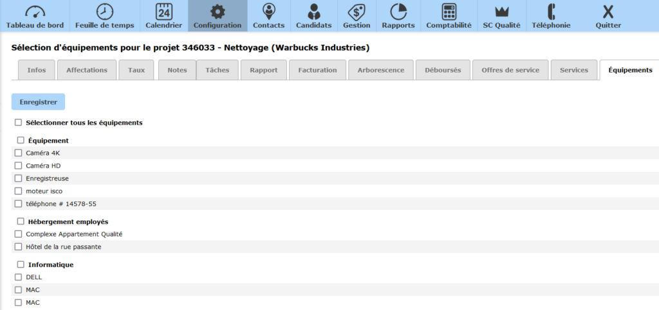The width and height of the screenshot is (659, 310).
Task: Switch to the Affectations tab
Action: pos(87,70)
